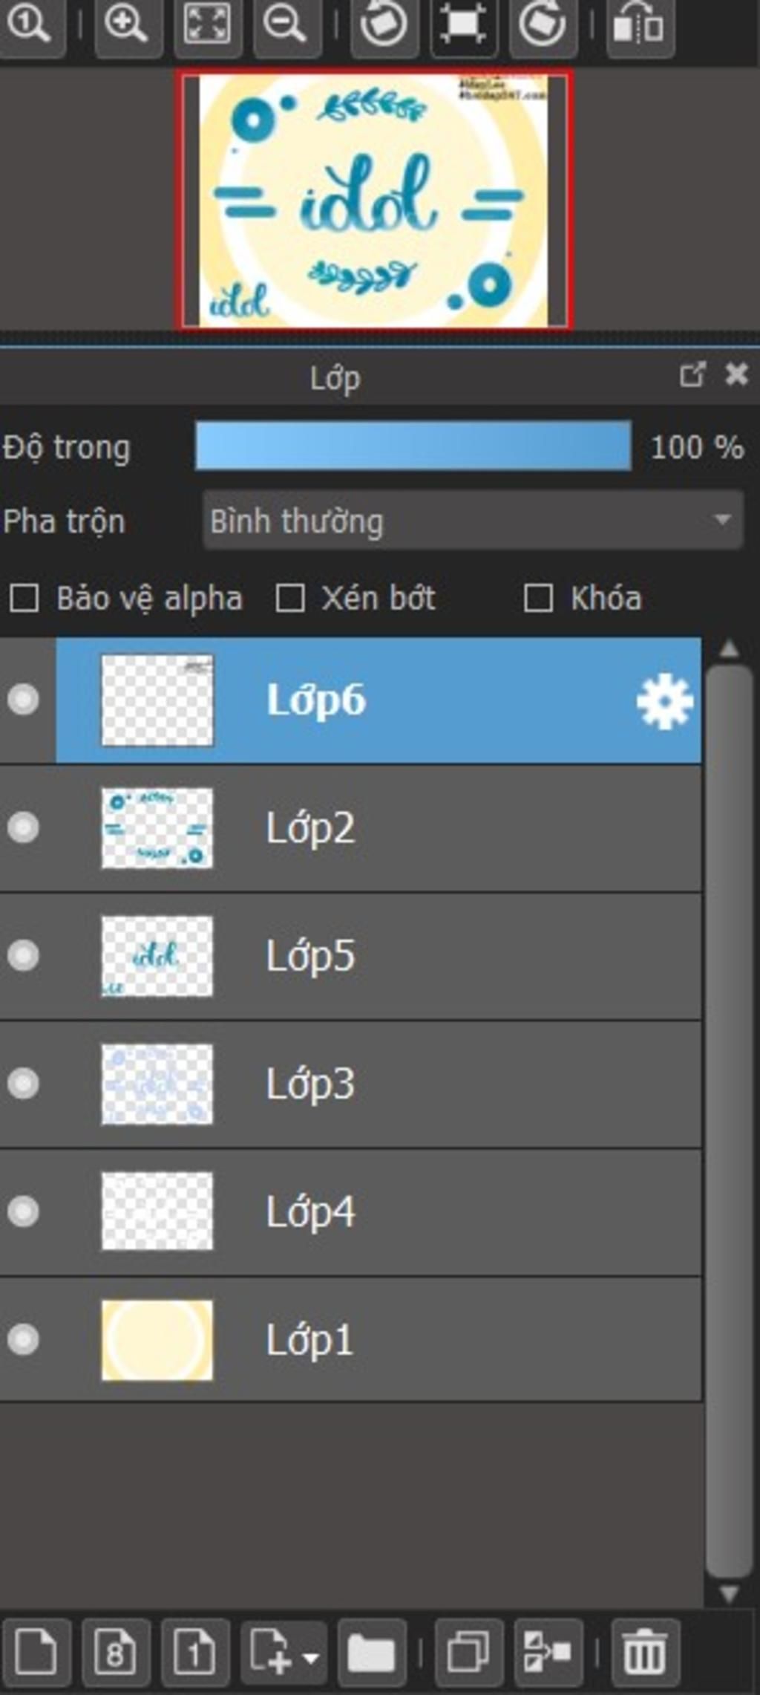Click the zoom out magnifier icon

[x=286, y=25]
